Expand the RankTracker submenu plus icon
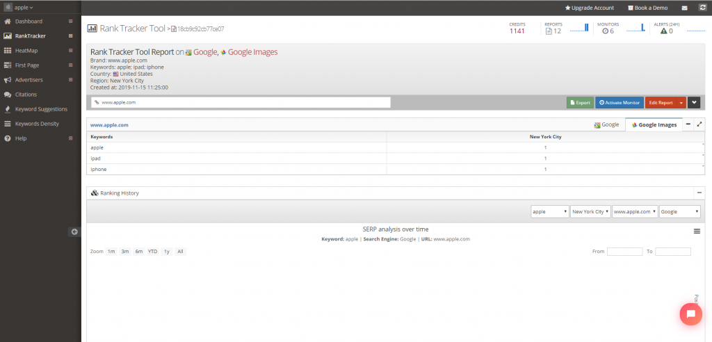This screenshot has height=342, width=712. pos(70,36)
